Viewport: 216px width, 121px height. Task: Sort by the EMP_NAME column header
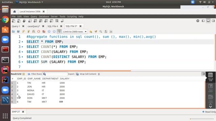pyautogui.click(x=34, y=79)
